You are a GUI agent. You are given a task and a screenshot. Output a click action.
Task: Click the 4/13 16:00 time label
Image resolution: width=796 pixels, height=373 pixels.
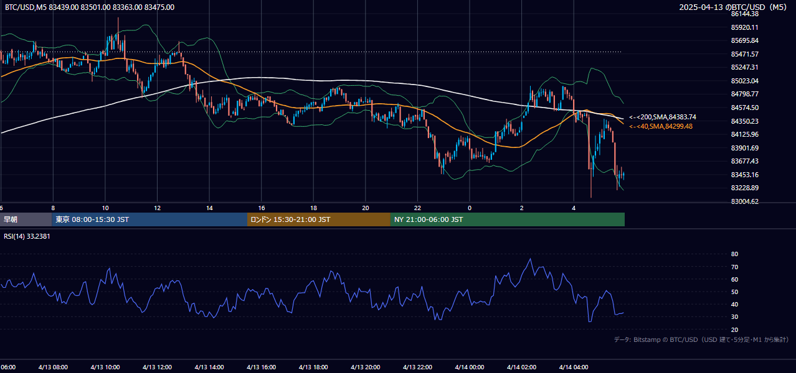262,367
